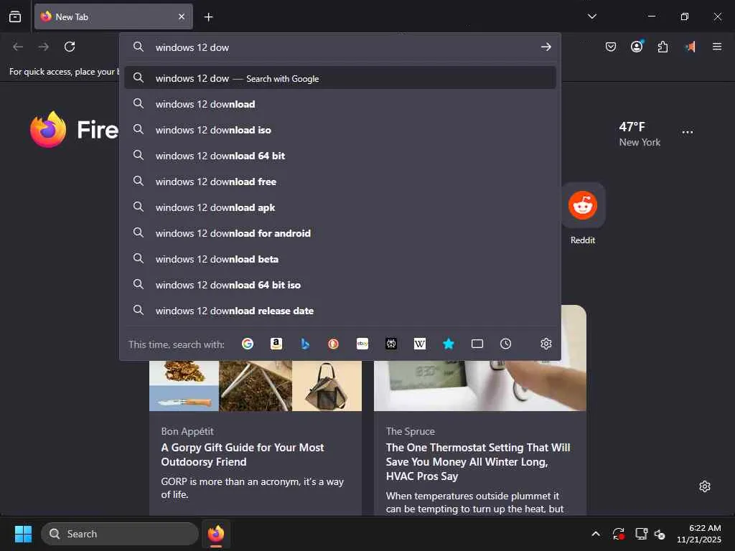The height and width of the screenshot is (551, 735).
Task: Open the Pocket save icon
Action: [610, 47]
